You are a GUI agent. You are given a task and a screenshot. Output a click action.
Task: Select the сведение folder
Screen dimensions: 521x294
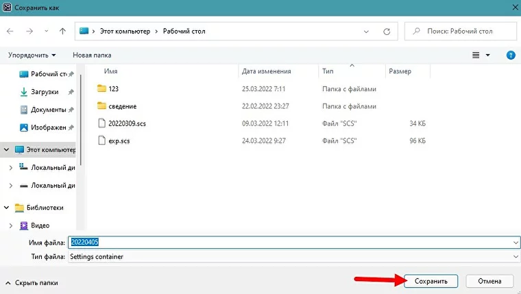pyautogui.click(x=122, y=106)
